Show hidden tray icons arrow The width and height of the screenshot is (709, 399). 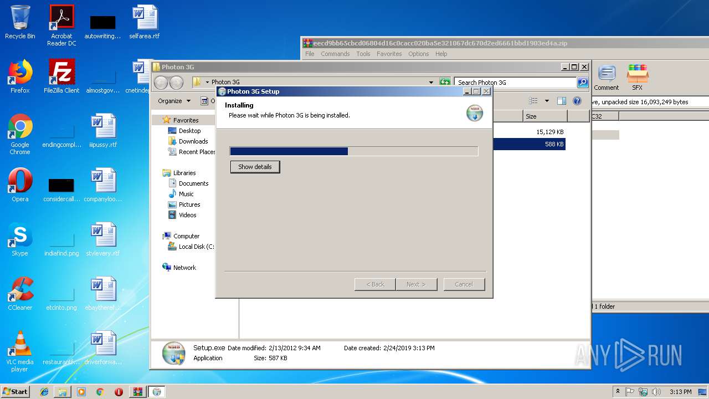618,392
